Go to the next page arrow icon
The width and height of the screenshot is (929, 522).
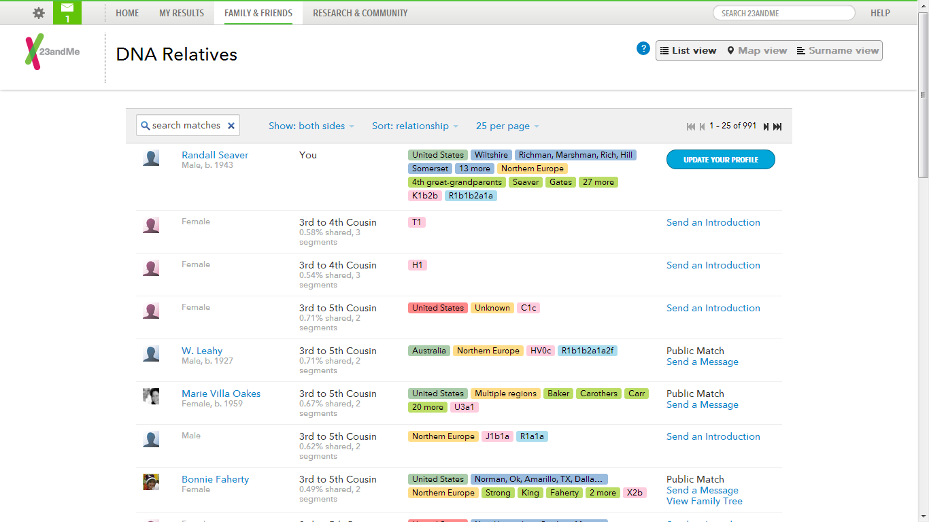766,126
